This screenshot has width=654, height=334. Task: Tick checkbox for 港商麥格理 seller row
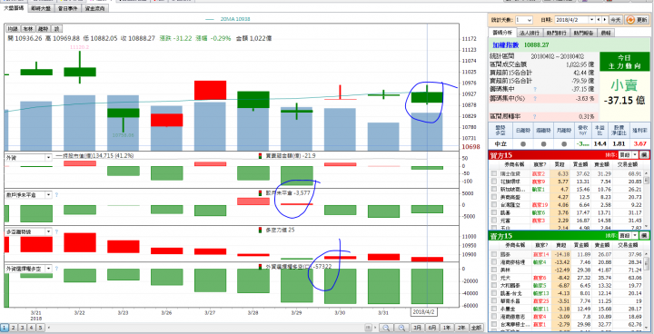(x=495, y=262)
